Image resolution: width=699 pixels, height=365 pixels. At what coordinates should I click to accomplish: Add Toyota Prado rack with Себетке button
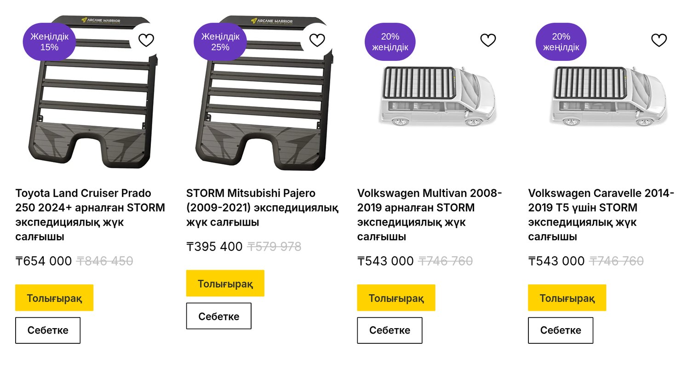[48, 330]
